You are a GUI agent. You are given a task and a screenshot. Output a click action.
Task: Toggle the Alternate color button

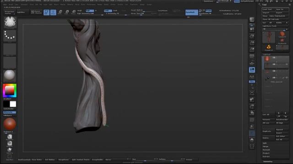click(10, 113)
